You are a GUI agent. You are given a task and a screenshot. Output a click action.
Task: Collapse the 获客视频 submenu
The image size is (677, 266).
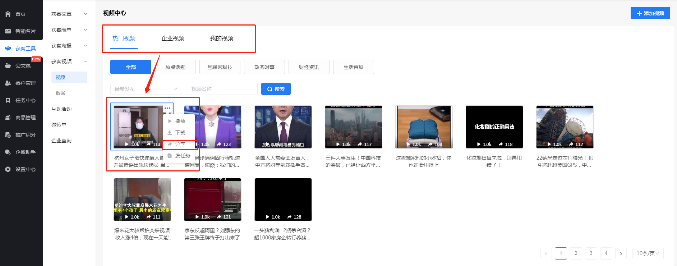click(x=86, y=61)
